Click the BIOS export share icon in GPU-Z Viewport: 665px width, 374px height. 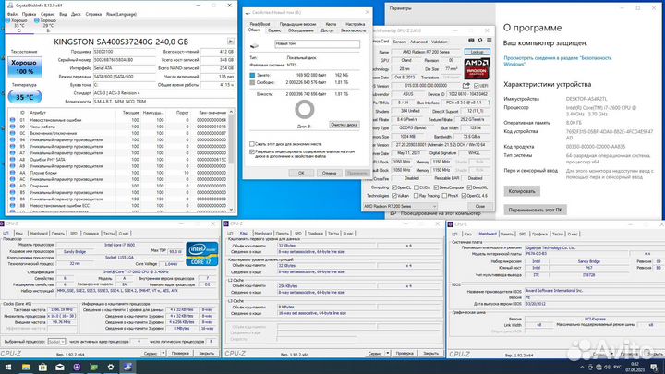pos(466,86)
